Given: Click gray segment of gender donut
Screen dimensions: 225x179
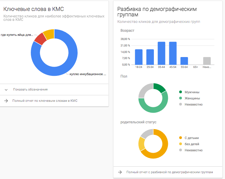Looking at the screenshot, I should point(144,89).
